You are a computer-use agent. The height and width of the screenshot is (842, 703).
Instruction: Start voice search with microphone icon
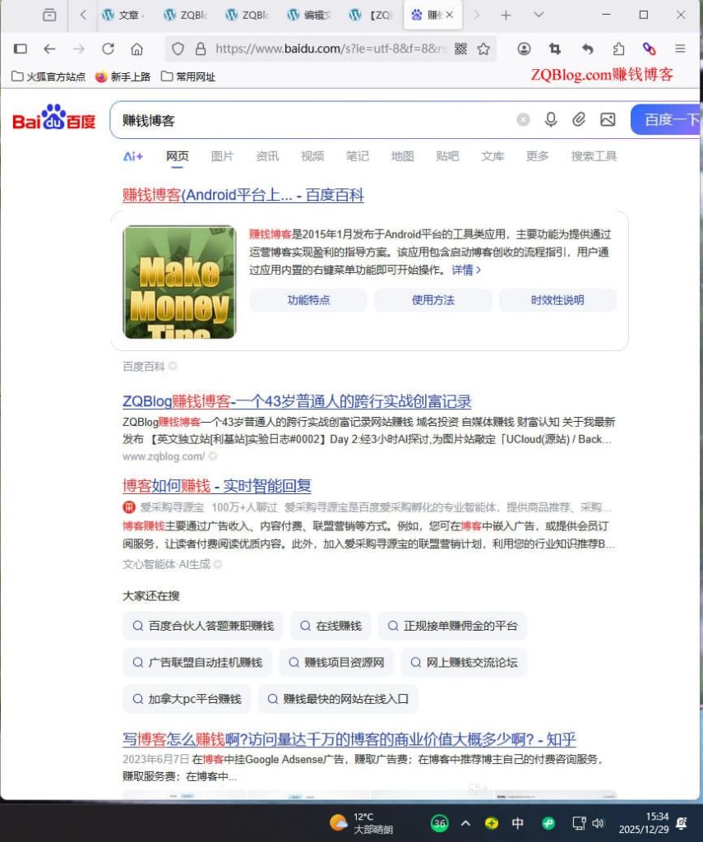pos(550,119)
